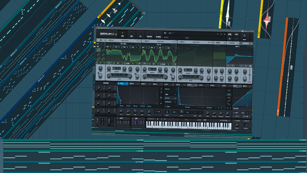Click the LFO dotted note icon
Screen dimensions: 307x173
(200, 113)
